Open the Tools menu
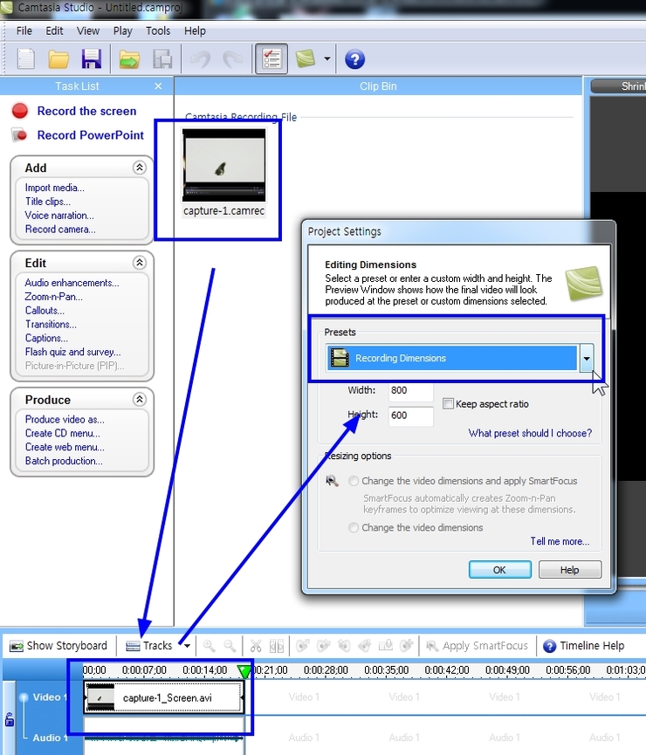 point(158,31)
